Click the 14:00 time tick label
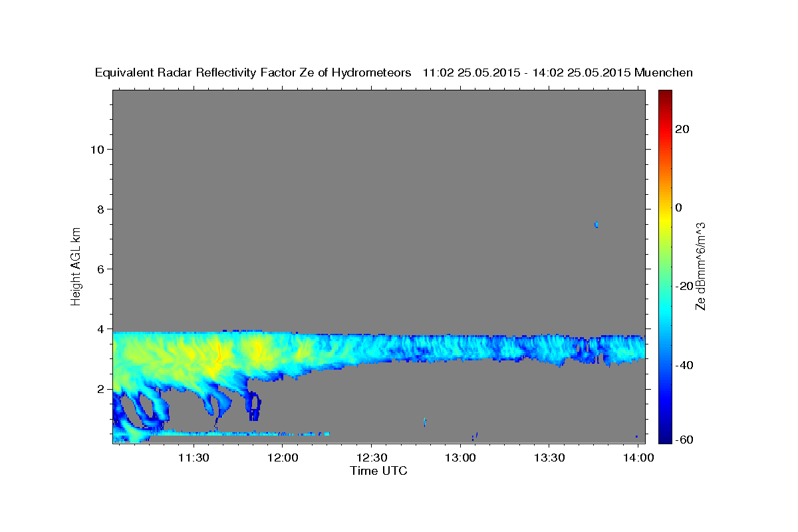This screenshot has width=798, height=532. 638,458
